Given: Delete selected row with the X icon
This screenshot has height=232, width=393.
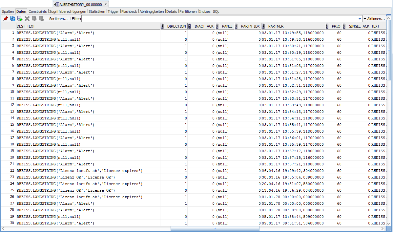Looking at the screenshot, I should [27, 19].
